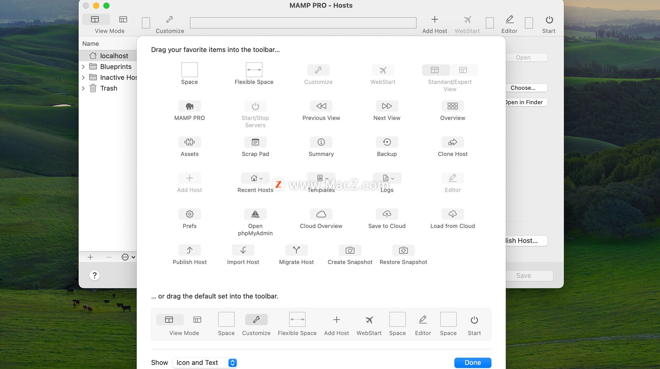Click the Previous View rewind icon

pyautogui.click(x=321, y=106)
